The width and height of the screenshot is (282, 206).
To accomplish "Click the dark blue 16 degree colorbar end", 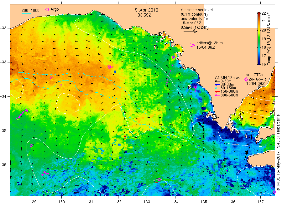I will [259, 63].
